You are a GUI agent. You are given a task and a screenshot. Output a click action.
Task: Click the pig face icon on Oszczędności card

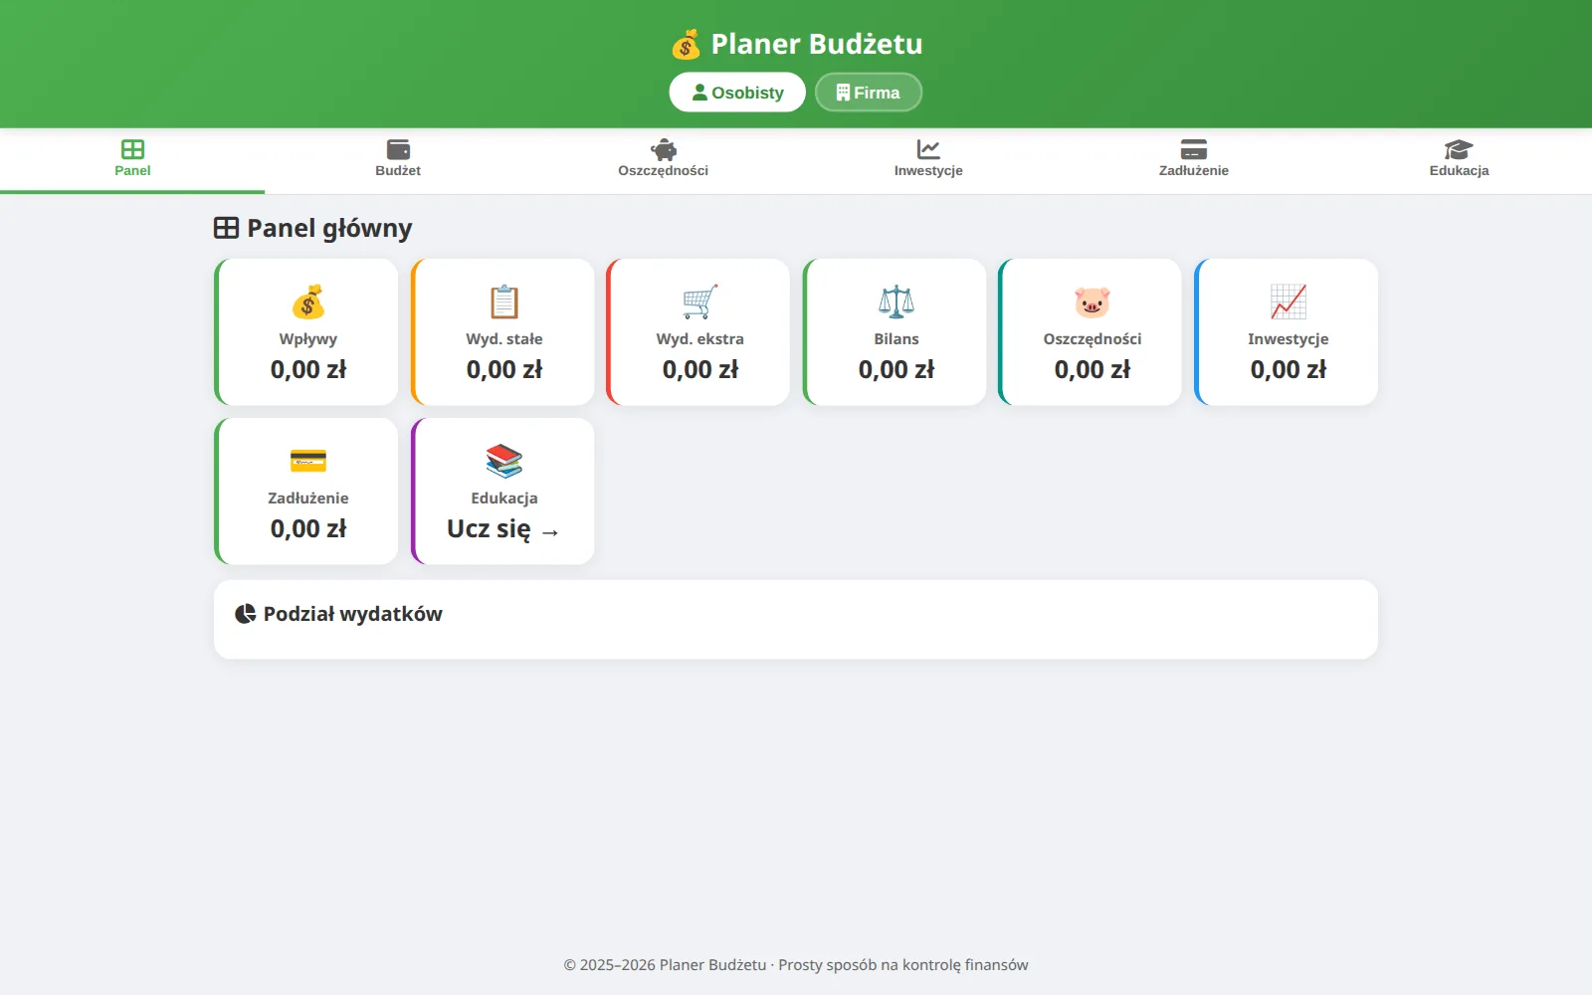click(x=1093, y=301)
